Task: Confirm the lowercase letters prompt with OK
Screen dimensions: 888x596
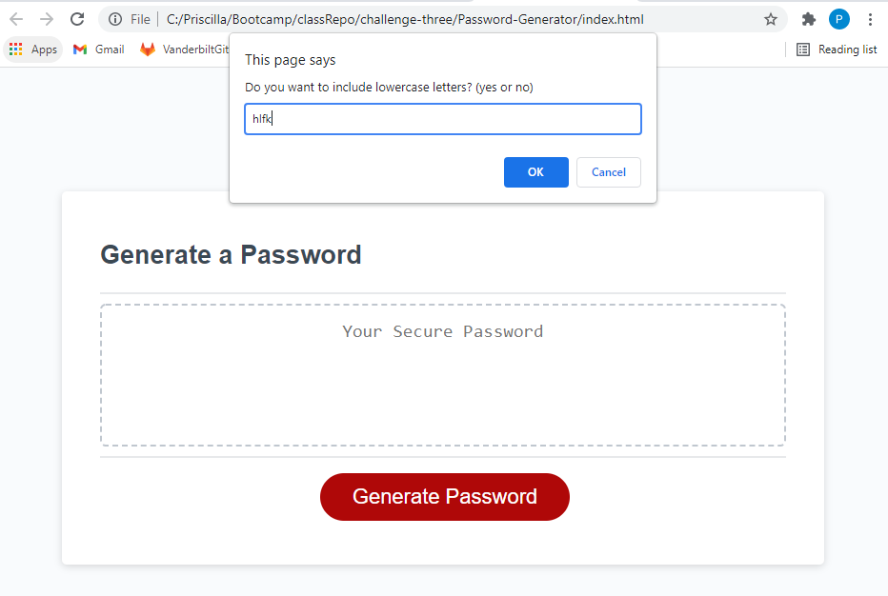Action: click(535, 172)
